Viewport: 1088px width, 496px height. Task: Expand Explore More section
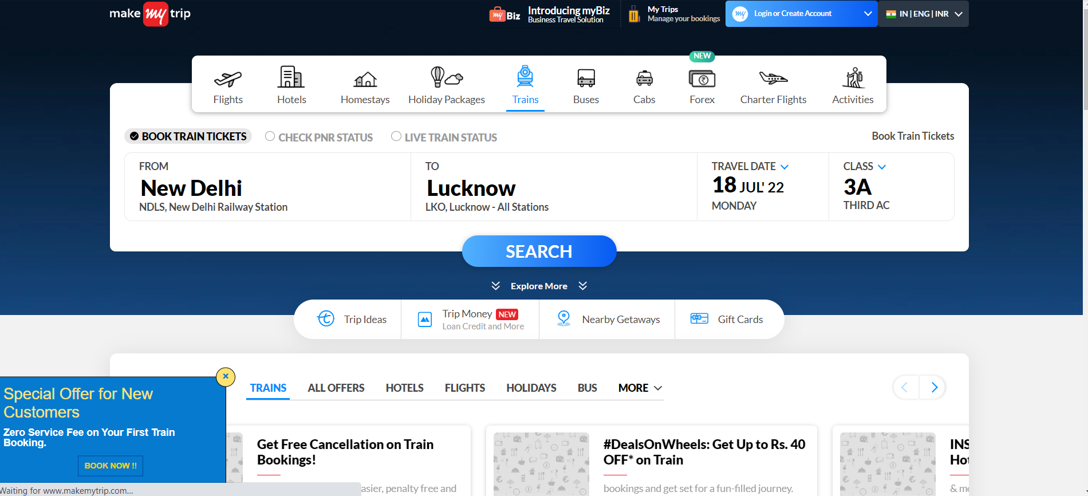pos(539,286)
